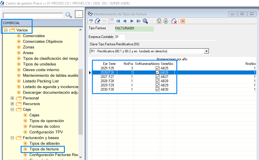Toggle SwNumerarAbono checkbox for 2030
The height and width of the screenshot is (160, 259).
point(157,89)
